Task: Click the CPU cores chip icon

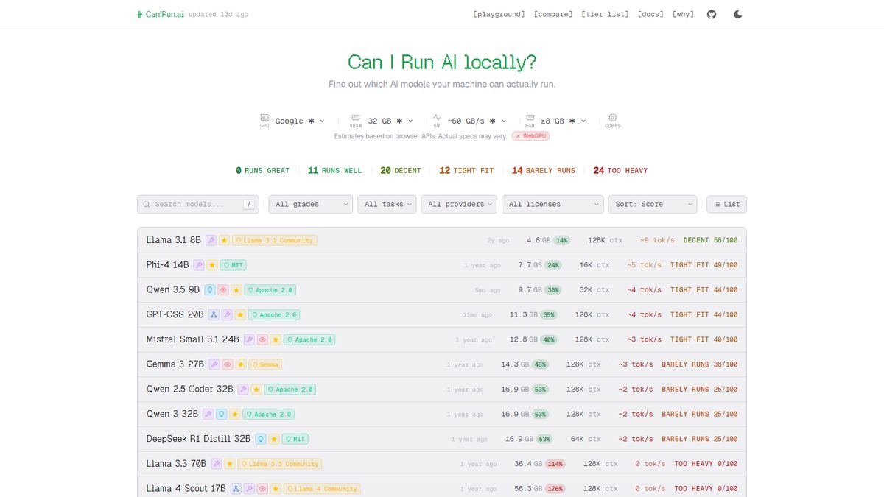Action: pyautogui.click(x=613, y=118)
